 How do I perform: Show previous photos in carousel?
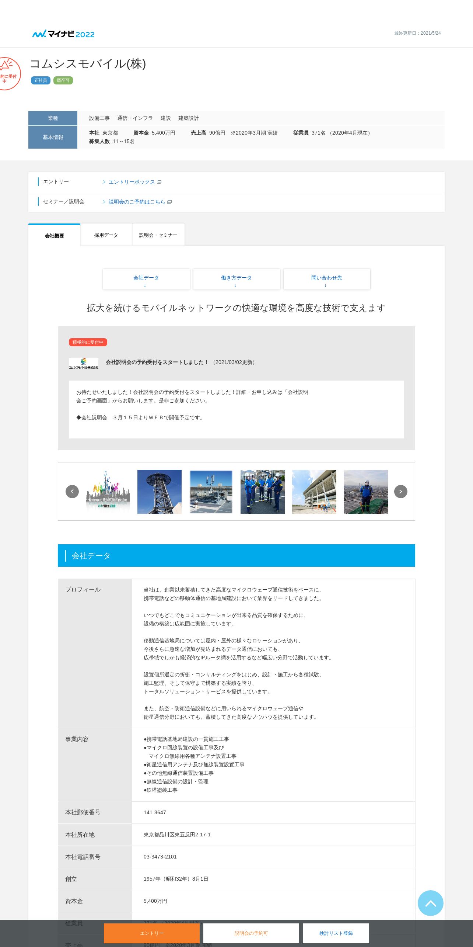[x=72, y=492]
